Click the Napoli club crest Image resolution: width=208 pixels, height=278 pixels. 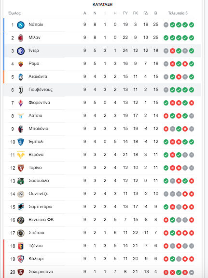(21, 25)
